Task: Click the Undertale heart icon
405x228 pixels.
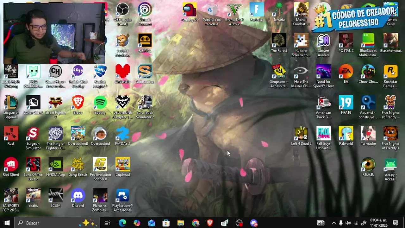Action: [x=122, y=74]
